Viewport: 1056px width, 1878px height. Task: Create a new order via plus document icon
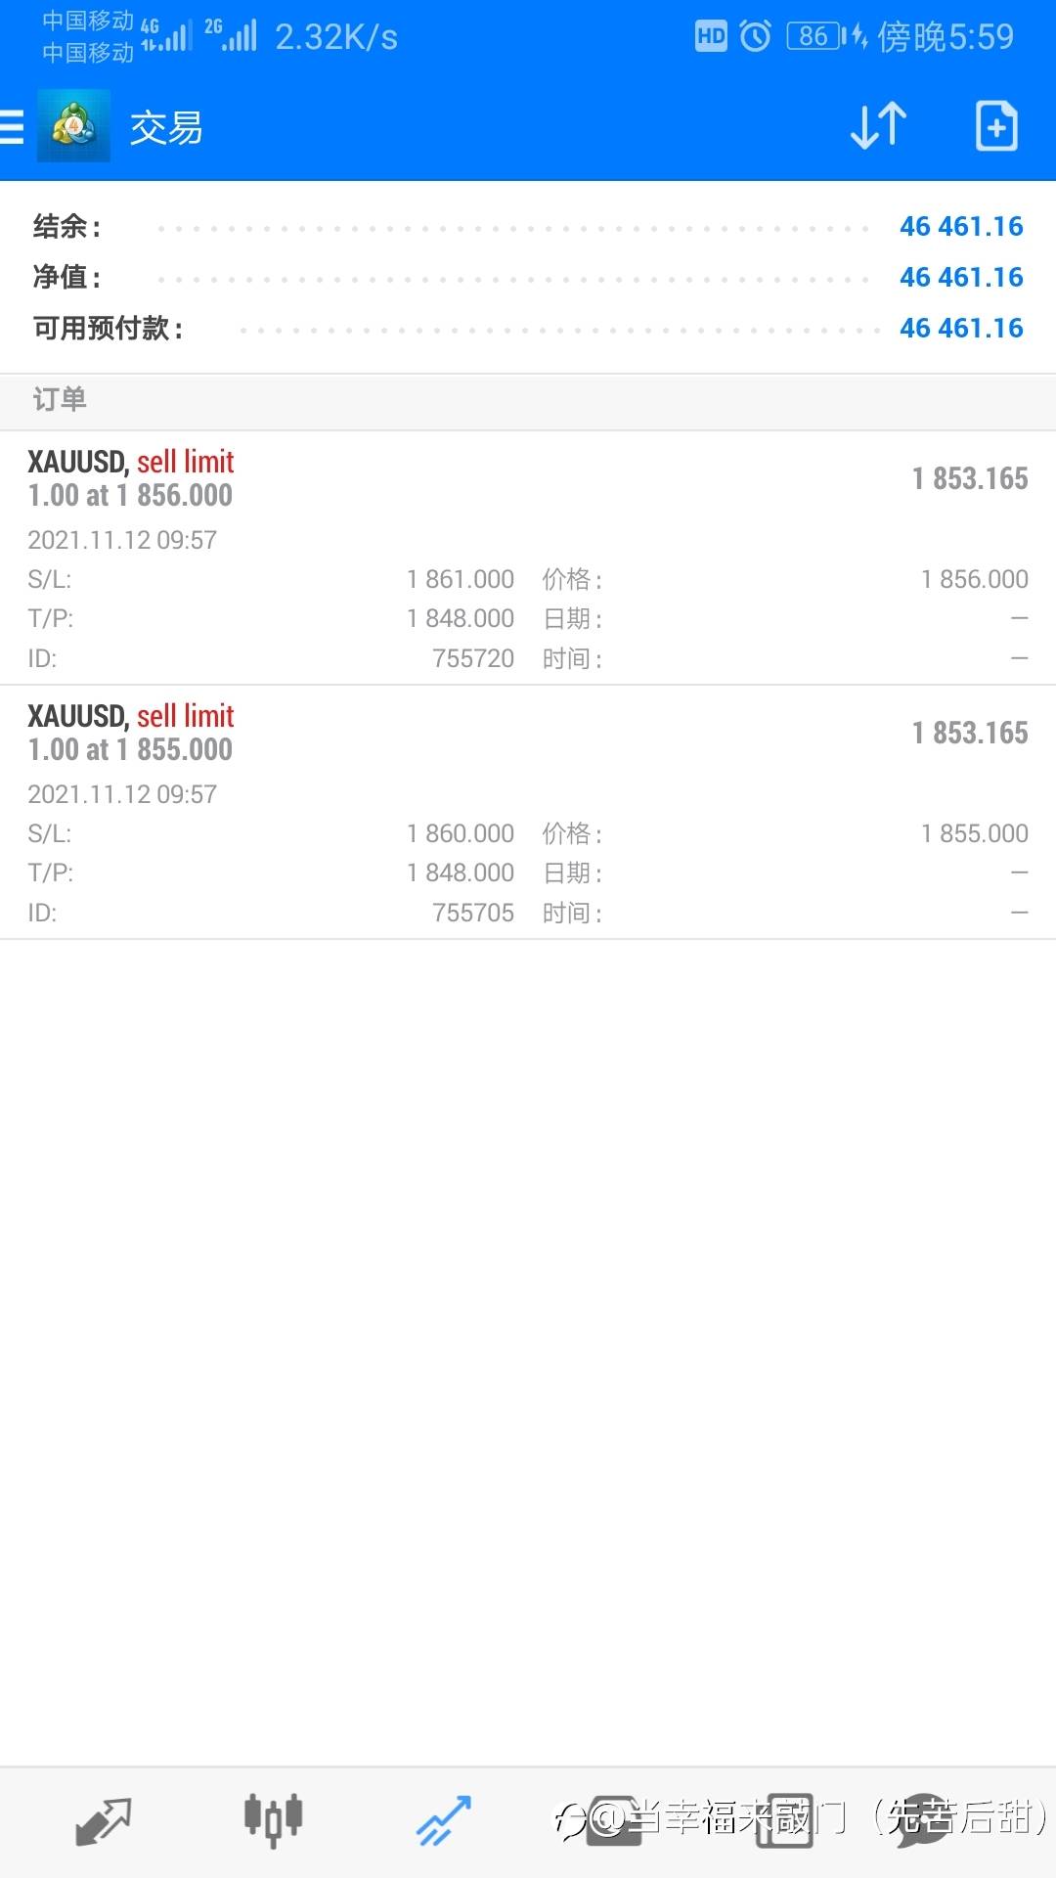996,126
